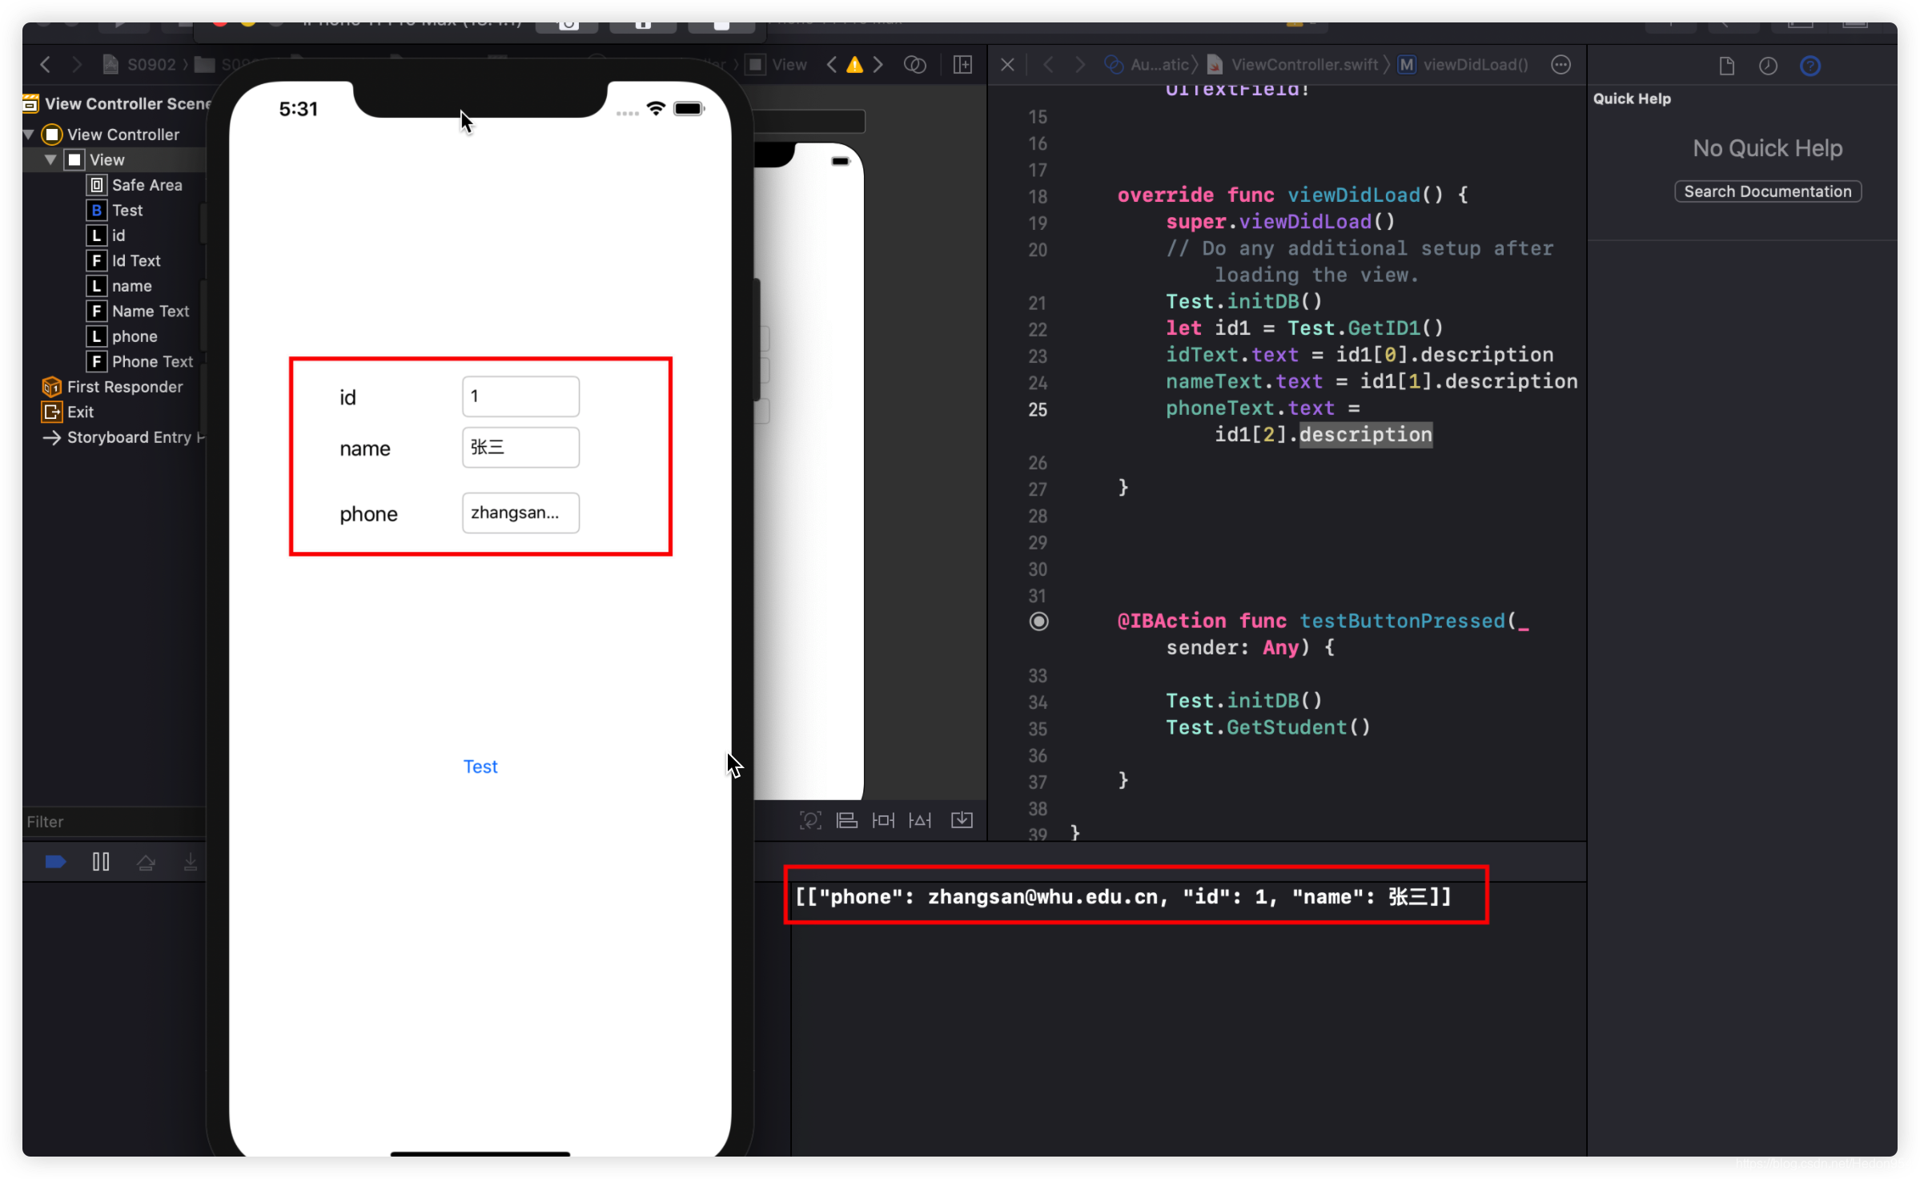Open the Quick Help inspector icon

coord(1811,65)
